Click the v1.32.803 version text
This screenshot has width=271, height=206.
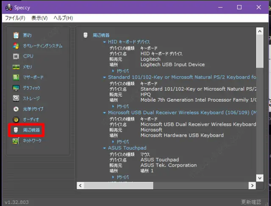[x=17, y=202]
